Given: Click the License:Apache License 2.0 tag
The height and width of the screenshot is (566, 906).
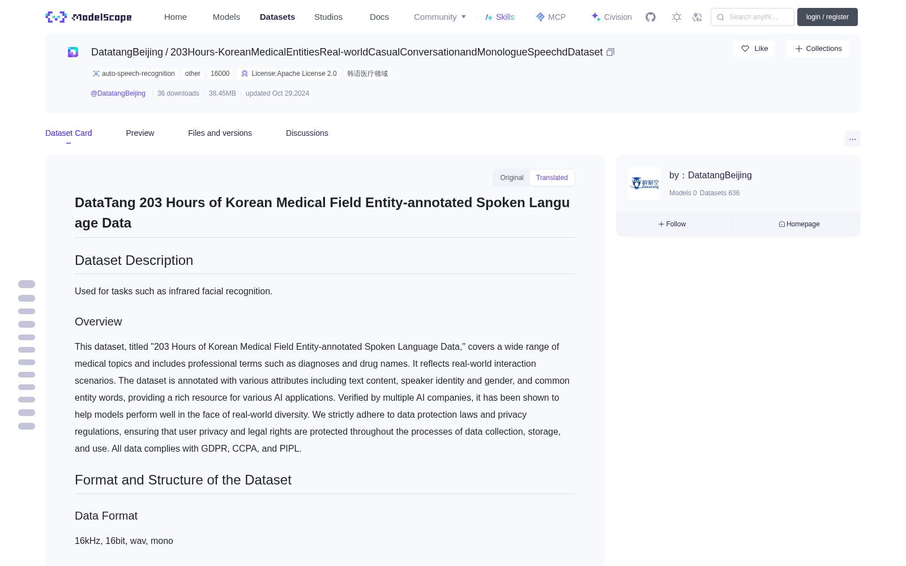Looking at the screenshot, I should [x=289, y=74].
